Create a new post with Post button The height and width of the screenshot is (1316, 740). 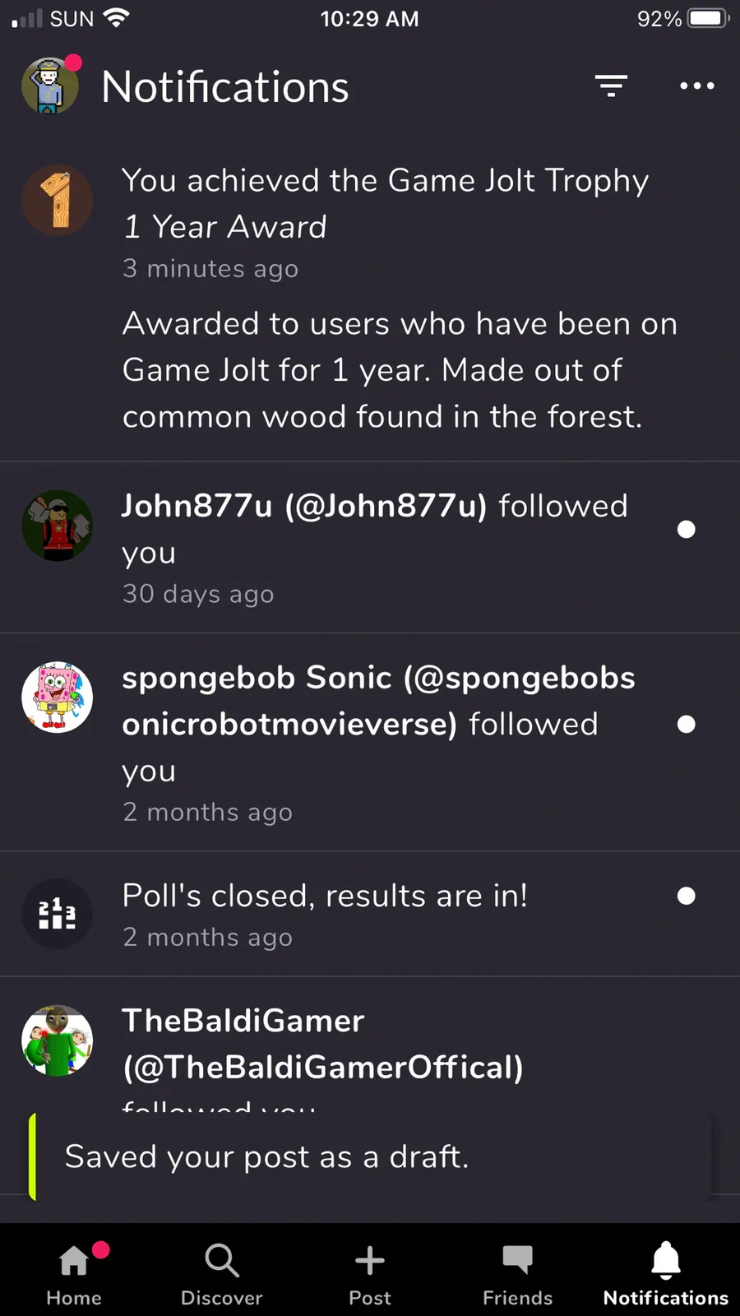click(370, 1272)
